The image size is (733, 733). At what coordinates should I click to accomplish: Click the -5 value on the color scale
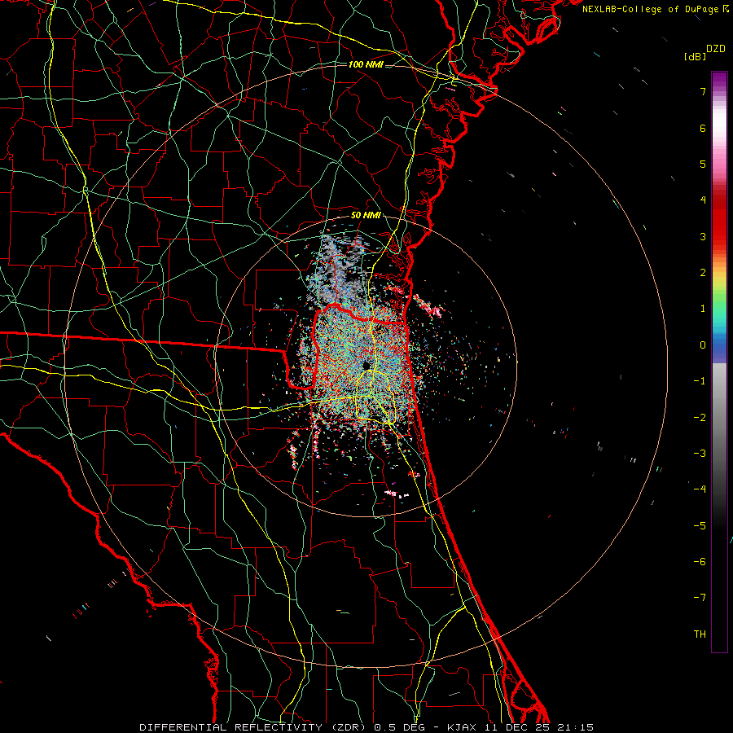click(x=700, y=526)
